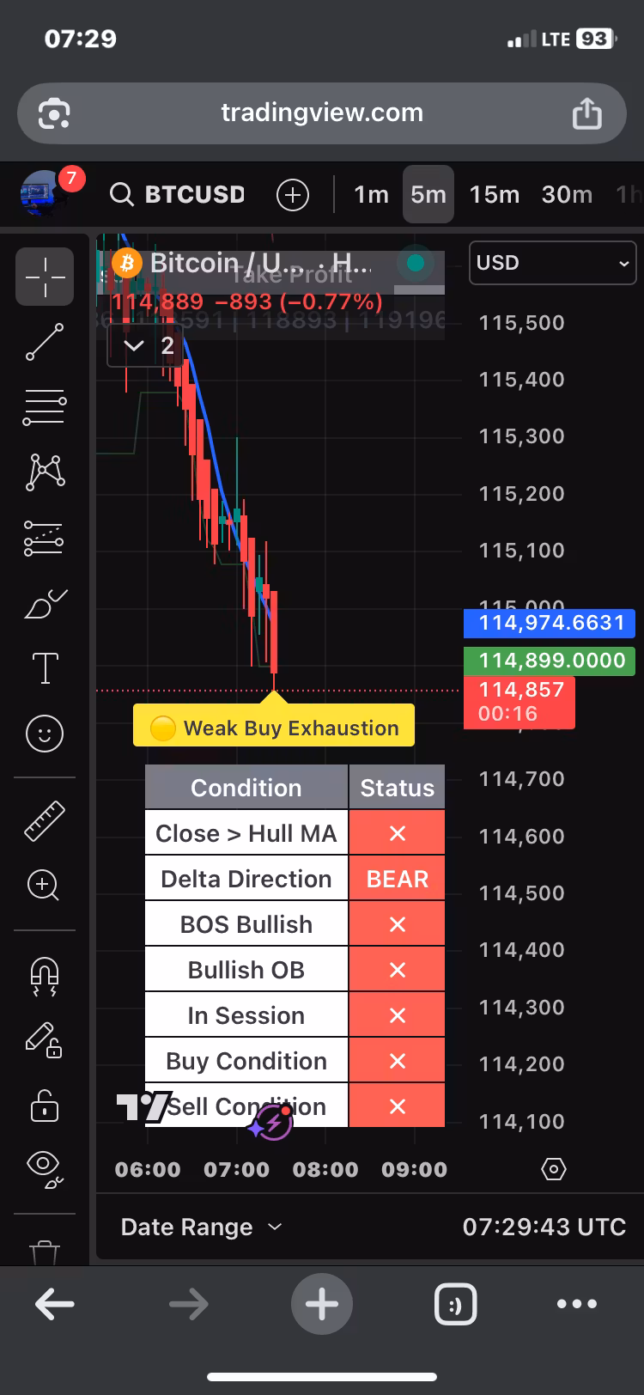
Task: Switch to the 30m timeframe
Action: click(567, 195)
